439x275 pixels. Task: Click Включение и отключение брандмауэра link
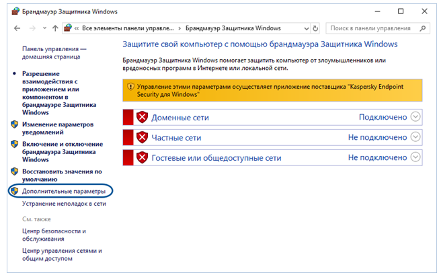point(63,152)
